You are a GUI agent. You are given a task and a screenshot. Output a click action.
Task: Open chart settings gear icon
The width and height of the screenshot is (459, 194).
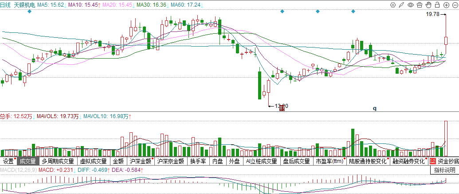[392, 5]
